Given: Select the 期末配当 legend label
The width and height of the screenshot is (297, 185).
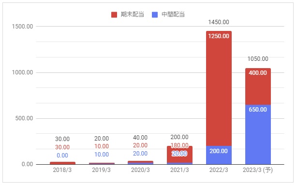Looking at the screenshot, I should coord(133,14).
